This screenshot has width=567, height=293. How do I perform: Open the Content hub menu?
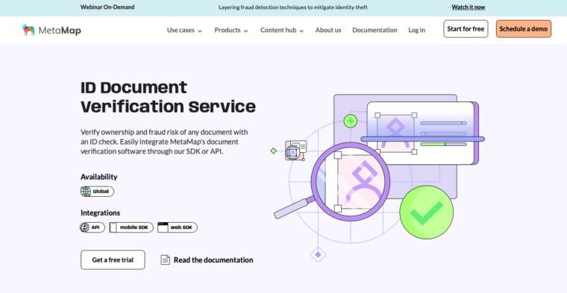point(282,30)
